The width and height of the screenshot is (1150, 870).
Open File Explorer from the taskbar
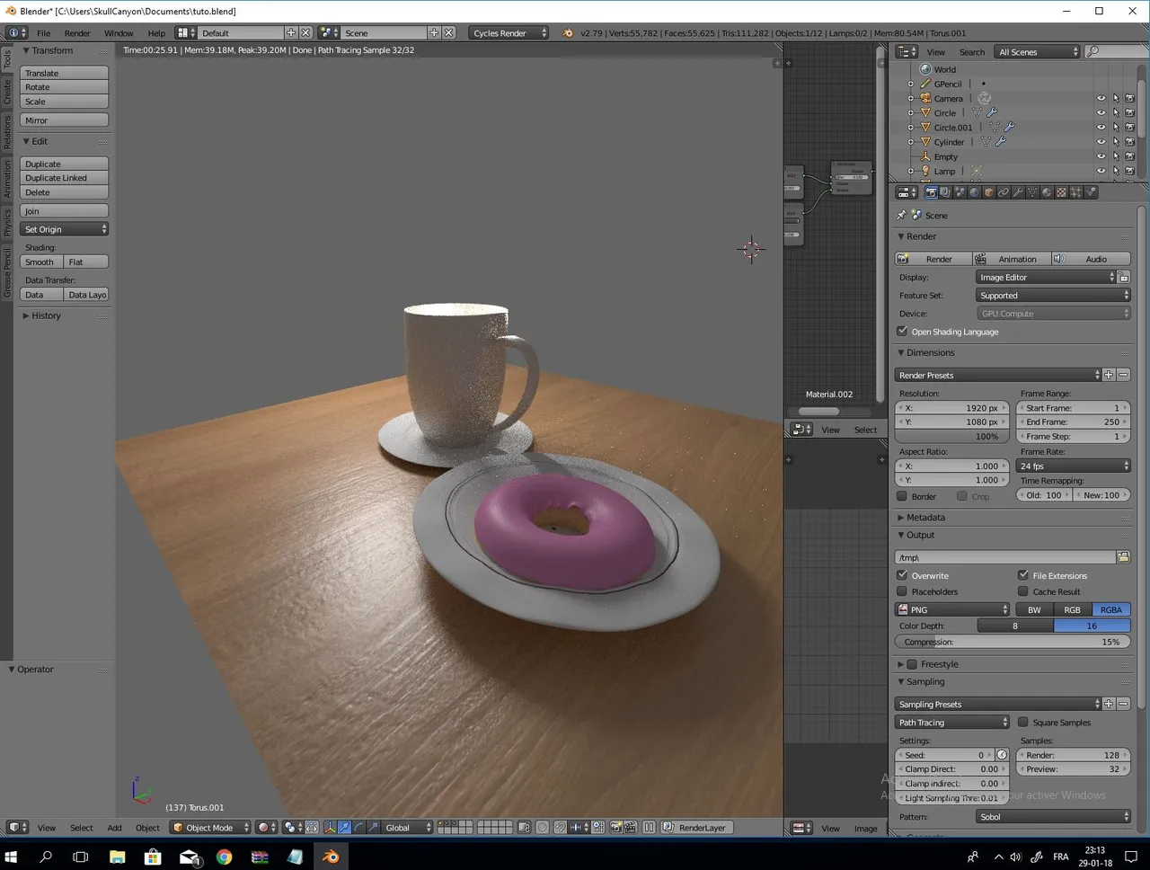117,857
